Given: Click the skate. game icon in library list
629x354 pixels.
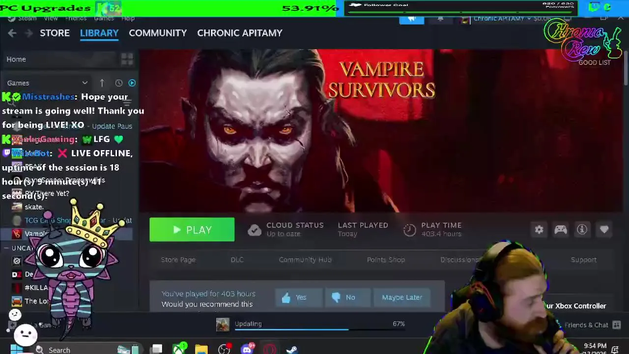Looking at the screenshot, I should [x=17, y=207].
